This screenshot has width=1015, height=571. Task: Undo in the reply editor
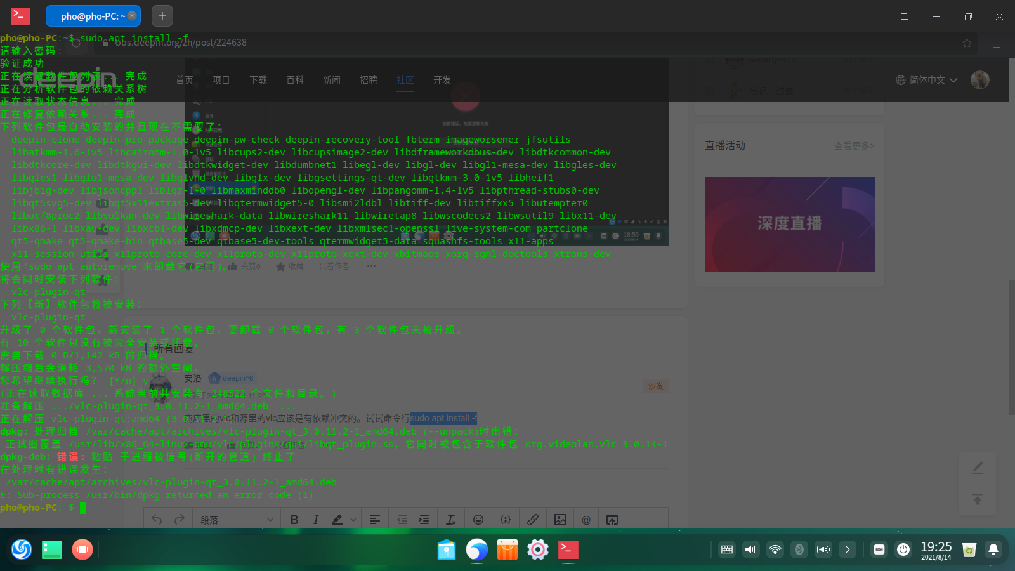(157, 520)
